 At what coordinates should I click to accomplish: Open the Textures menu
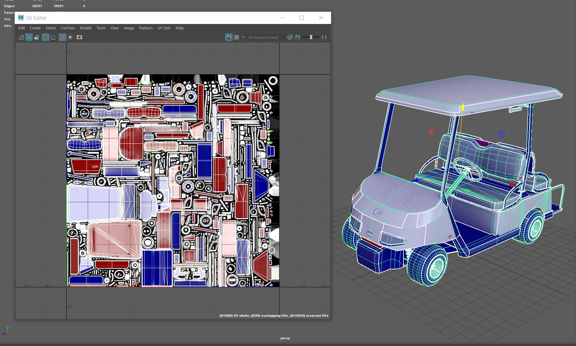click(146, 28)
